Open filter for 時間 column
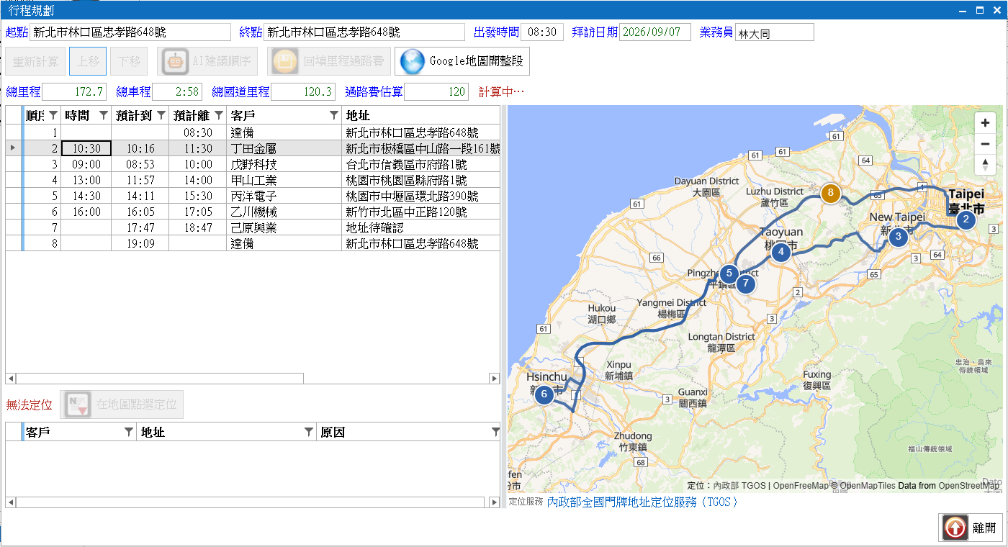Screen dimensions: 1008x547 pos(103,115)
